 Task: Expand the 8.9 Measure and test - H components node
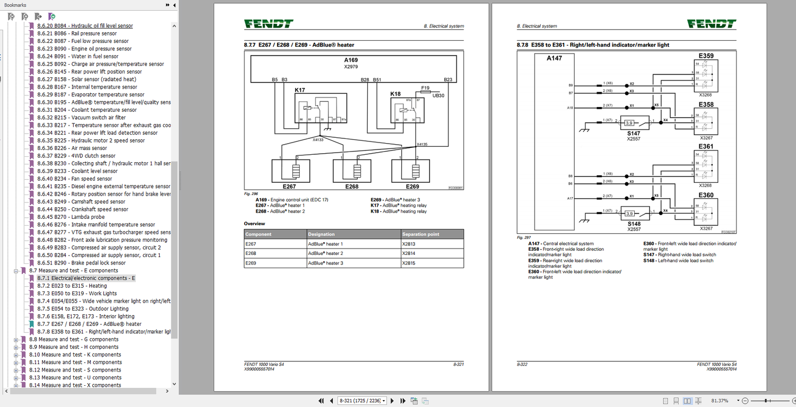16,347
